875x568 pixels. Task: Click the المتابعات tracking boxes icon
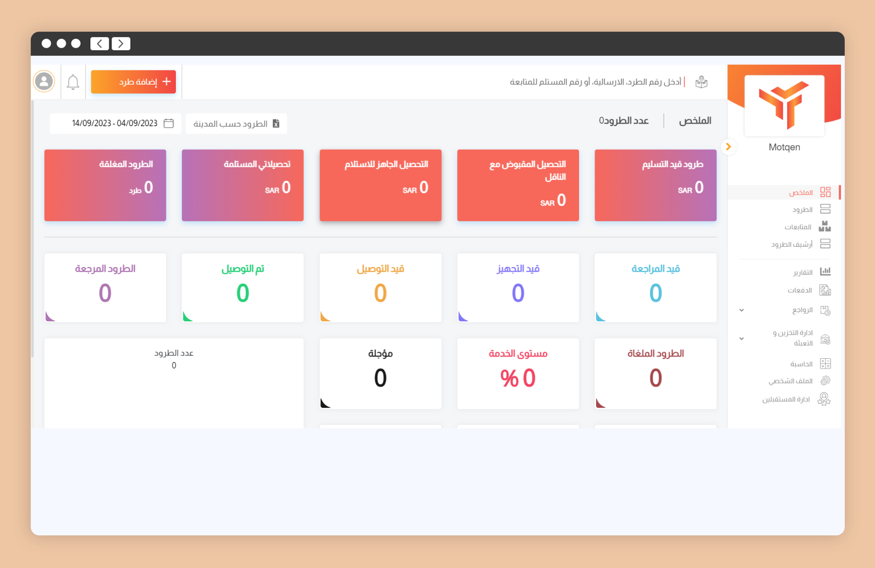pos(825,227)
